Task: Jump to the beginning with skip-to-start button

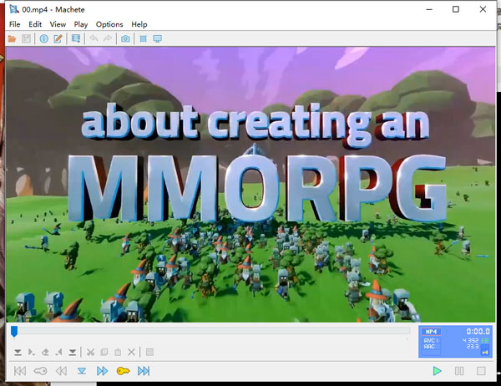Action: coord(20,371)
